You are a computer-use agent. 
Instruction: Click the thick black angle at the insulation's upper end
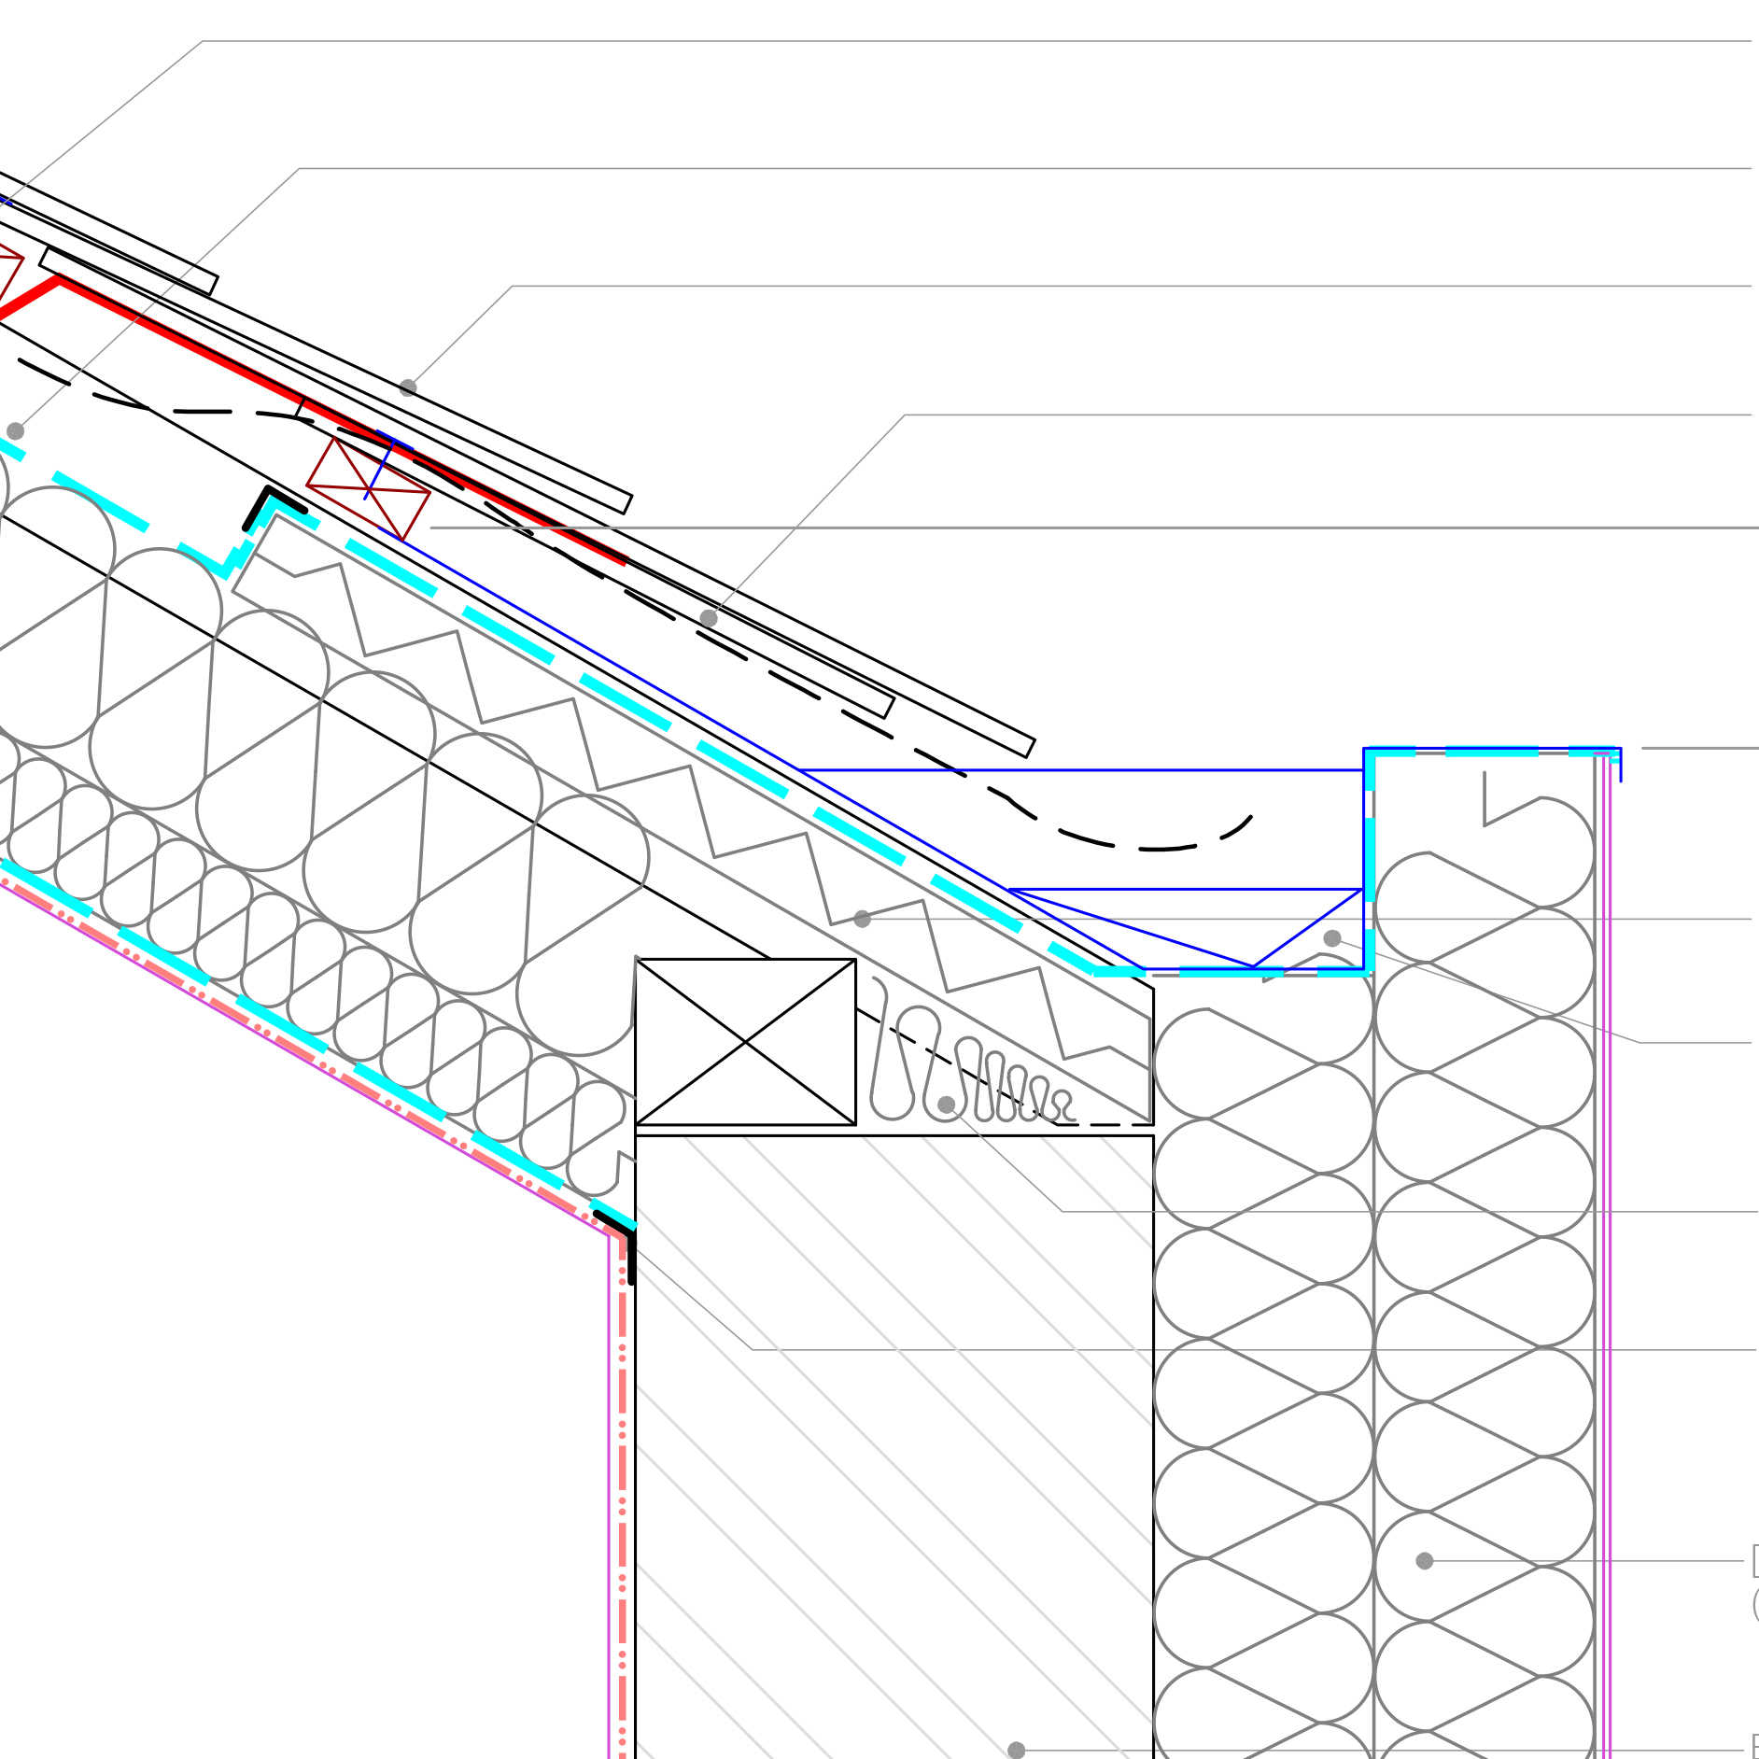pos(261,502)
